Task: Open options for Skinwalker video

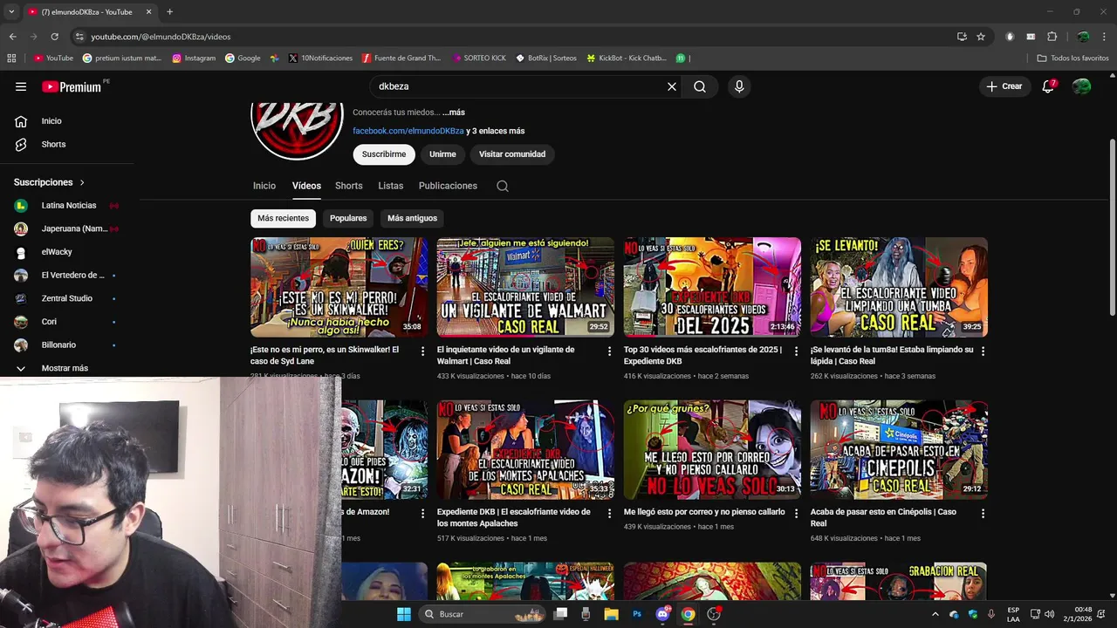Action: pos(423,351)
